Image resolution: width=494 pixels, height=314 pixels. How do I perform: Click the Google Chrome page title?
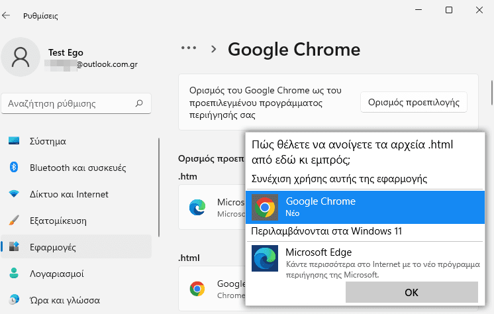(x=294, y=50)
